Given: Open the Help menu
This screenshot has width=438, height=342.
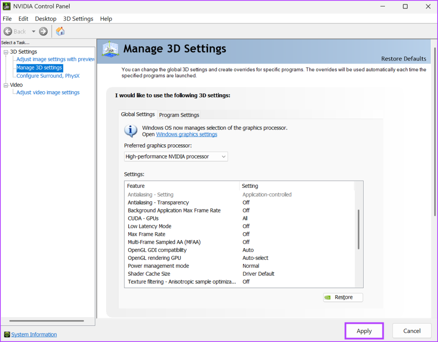Looking at the screenshot, I should (x=106, y=19).
